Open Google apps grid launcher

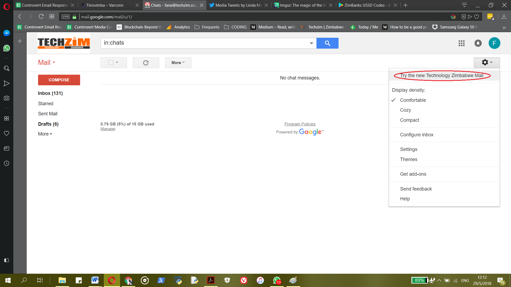tap(461, 43)
